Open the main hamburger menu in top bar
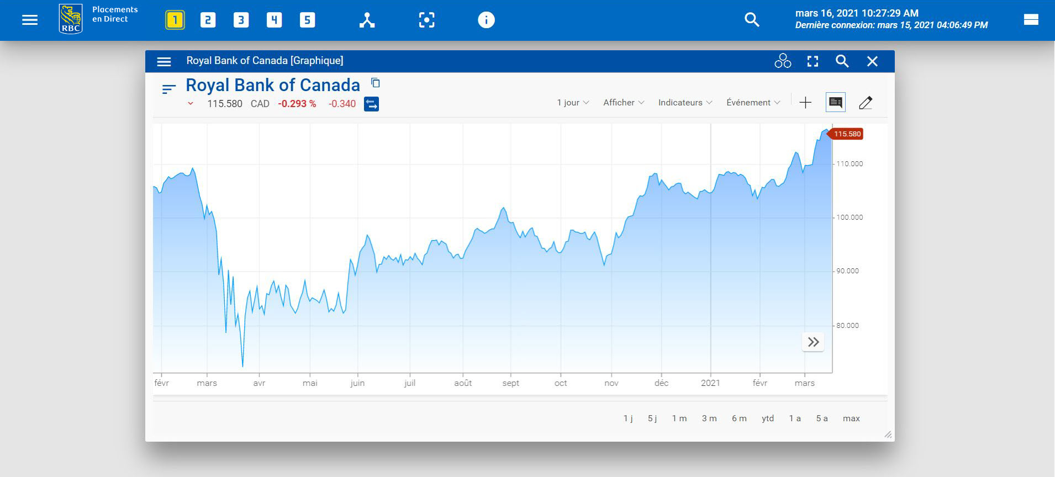Viewport: 1055px width, 477px height. (x=30, y=20)
